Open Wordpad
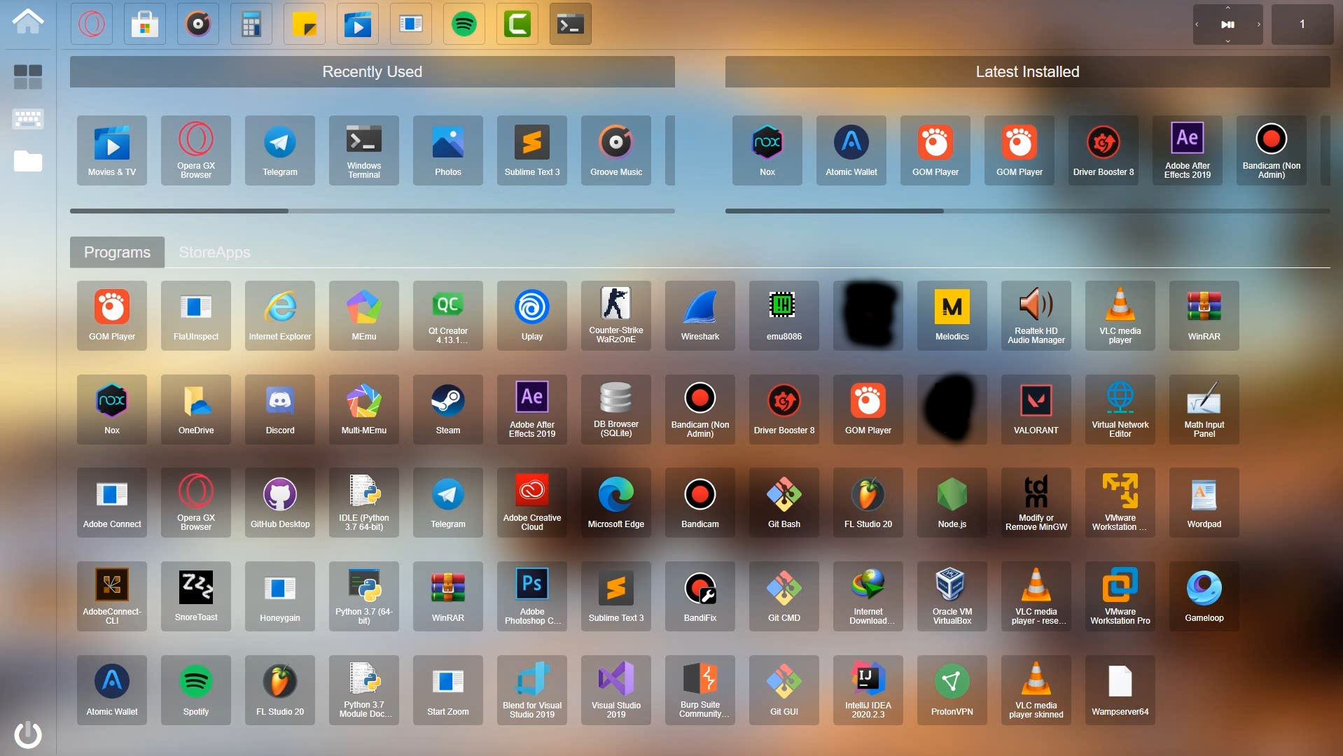Viewport: 1343px width, 756px height. pyautogui.click(x=1204, y=503)
